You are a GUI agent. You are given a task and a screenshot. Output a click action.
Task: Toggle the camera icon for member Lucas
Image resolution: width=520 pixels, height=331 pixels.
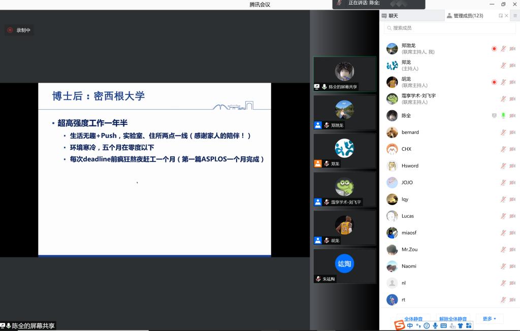click(512, 216)
